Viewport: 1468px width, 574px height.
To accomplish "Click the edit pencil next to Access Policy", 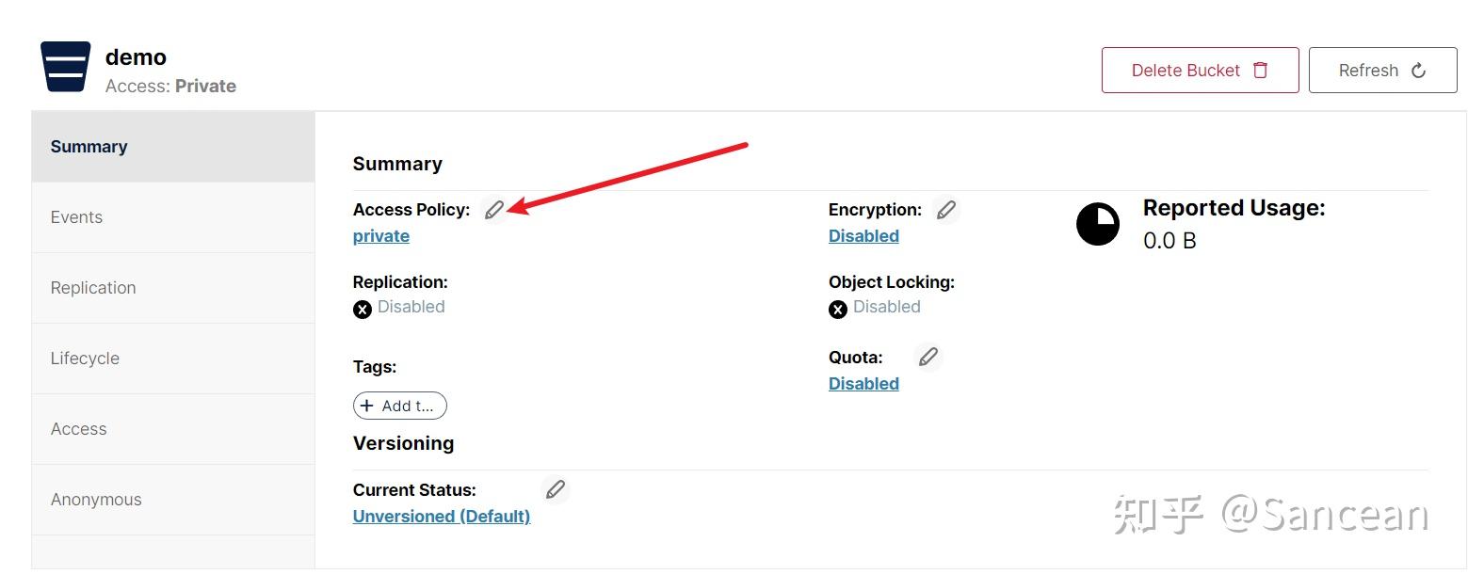I will point(494,209).
